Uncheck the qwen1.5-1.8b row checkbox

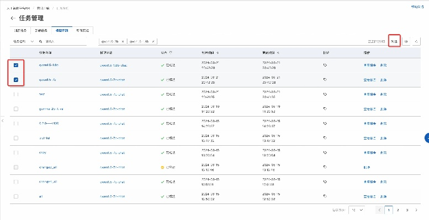(x=16, y=64)
